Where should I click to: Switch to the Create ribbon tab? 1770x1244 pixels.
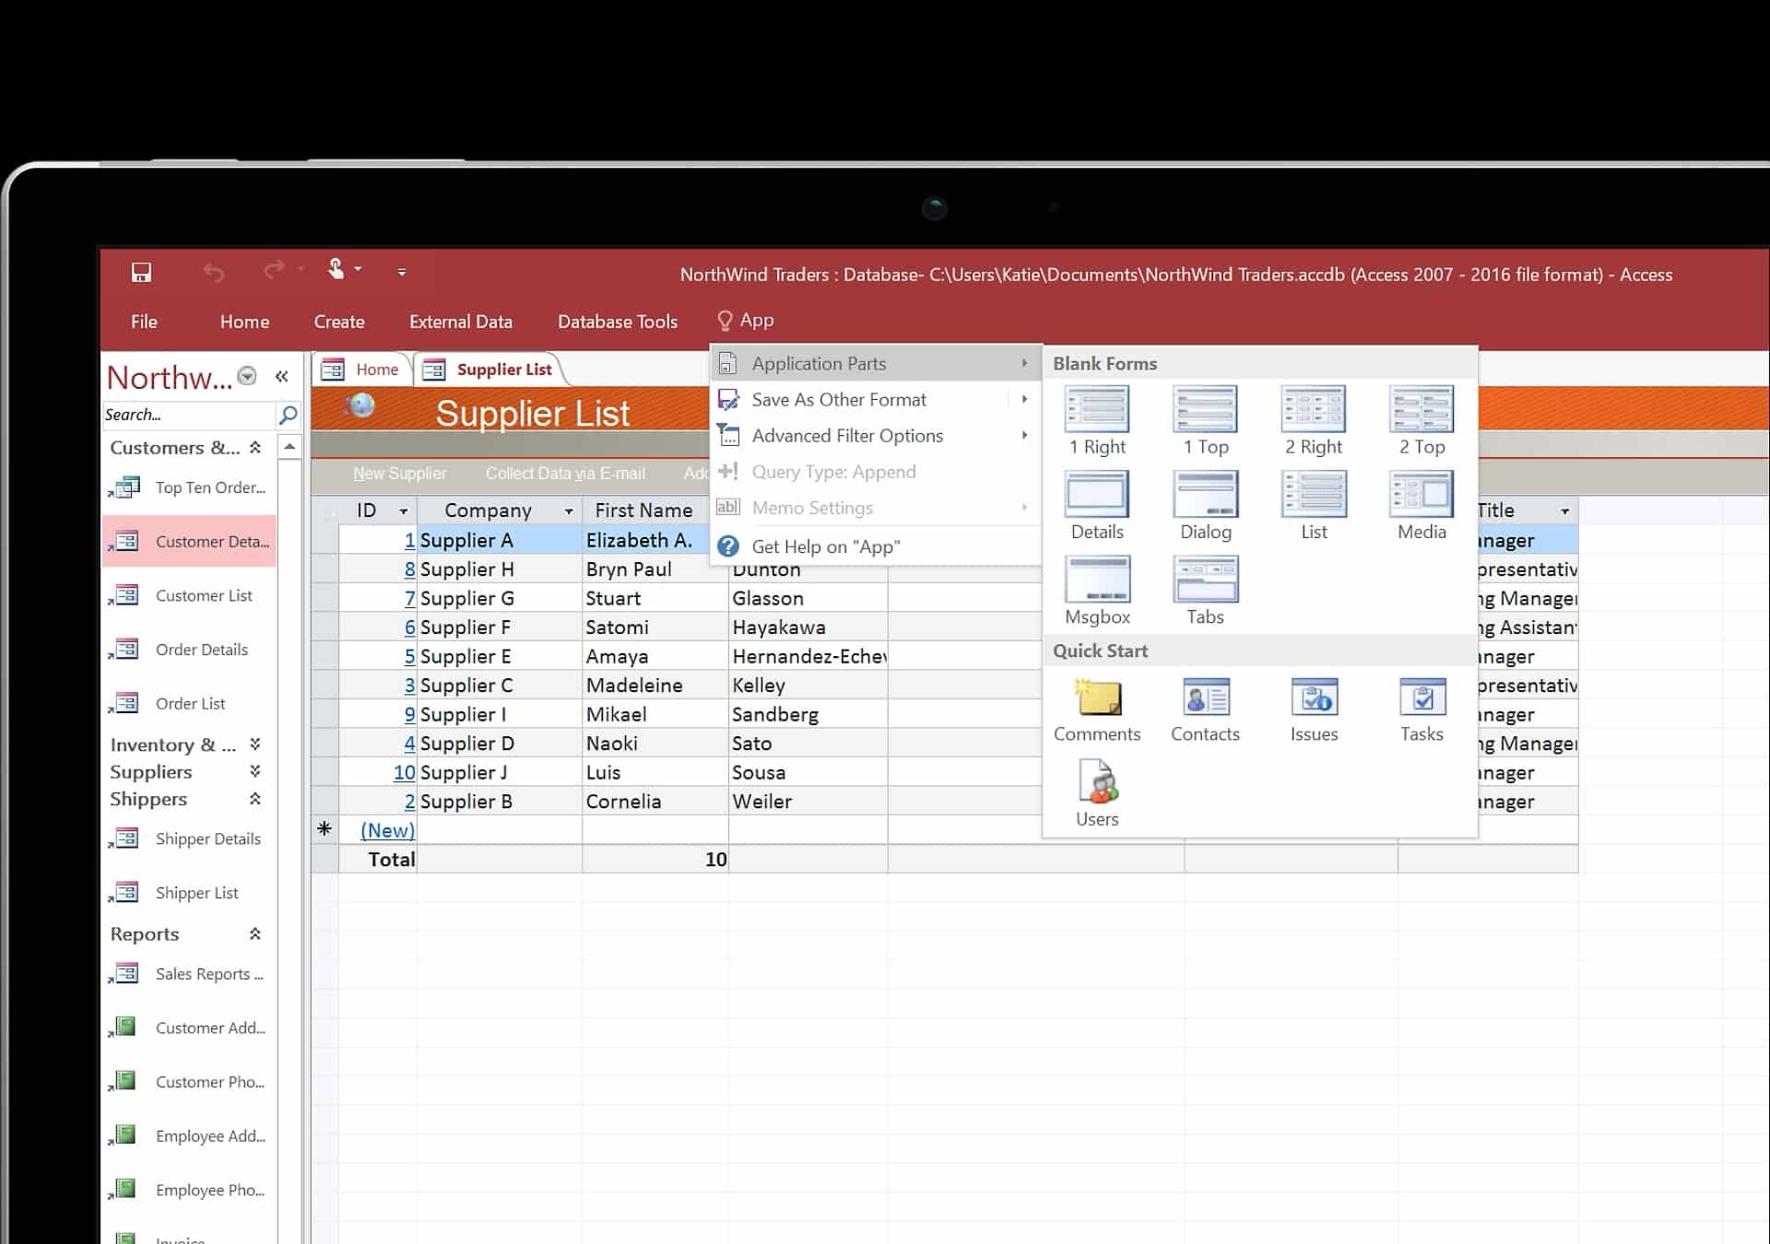pyautogui.click(x=339, y=321)
